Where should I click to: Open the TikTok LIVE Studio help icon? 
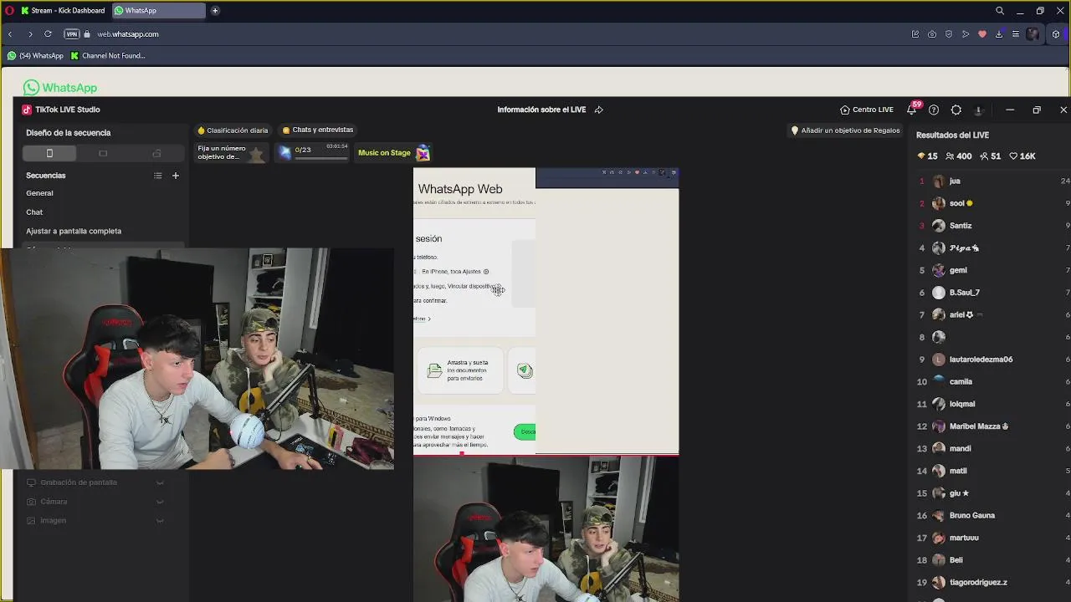(x=934, y=110)
